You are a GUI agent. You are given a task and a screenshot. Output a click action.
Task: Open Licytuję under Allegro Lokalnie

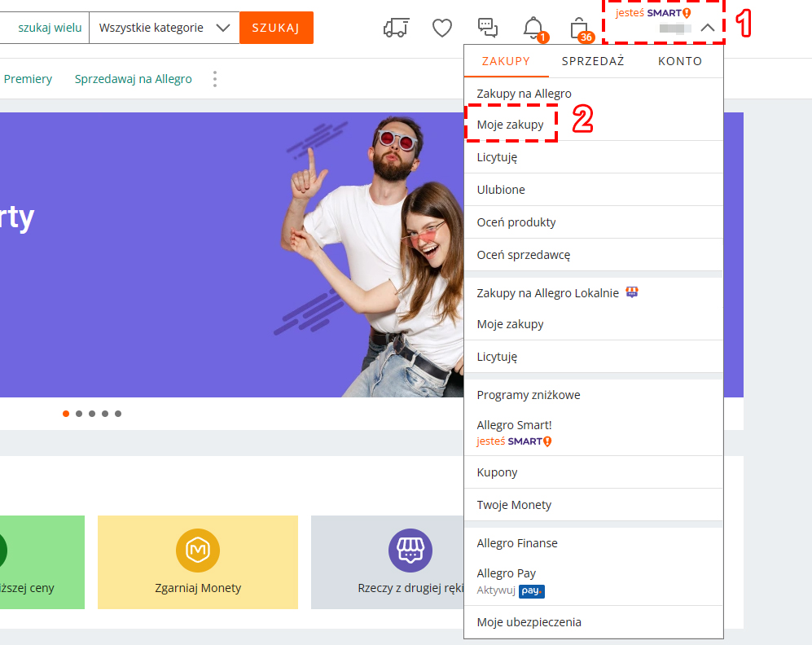coord(594,357)
